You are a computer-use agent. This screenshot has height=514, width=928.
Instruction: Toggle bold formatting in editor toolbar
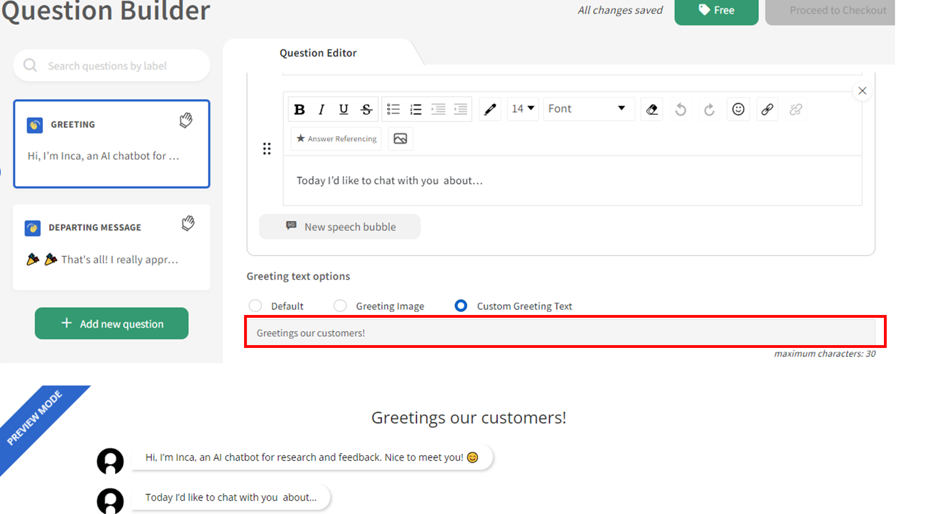(x=299, y=109)
